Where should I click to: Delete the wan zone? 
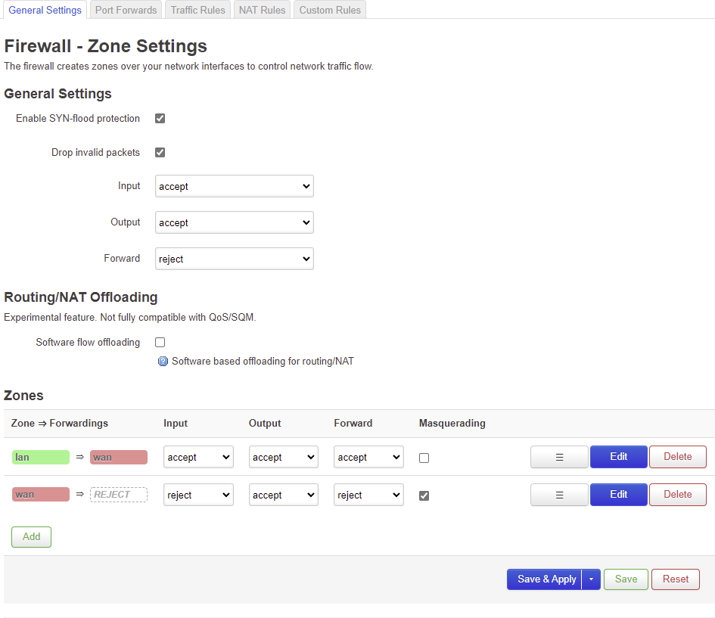point(677,495)
